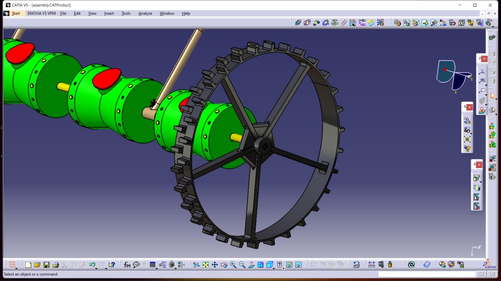Select the large spoked cage wheel
The image size is (501, 281).
259,144
